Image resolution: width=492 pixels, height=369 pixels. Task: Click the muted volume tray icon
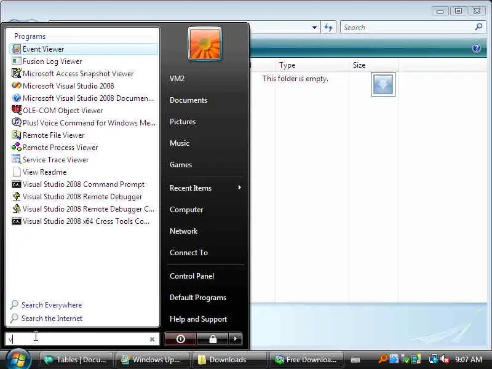click(x=445, y=359)
